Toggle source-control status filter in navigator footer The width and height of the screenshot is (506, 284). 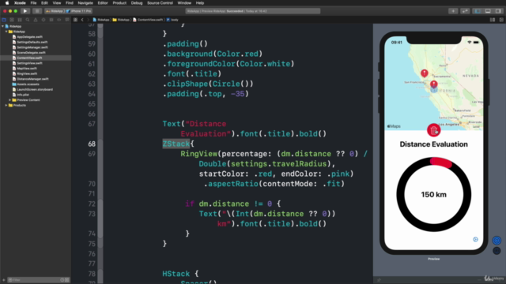(x=66, y=280)
